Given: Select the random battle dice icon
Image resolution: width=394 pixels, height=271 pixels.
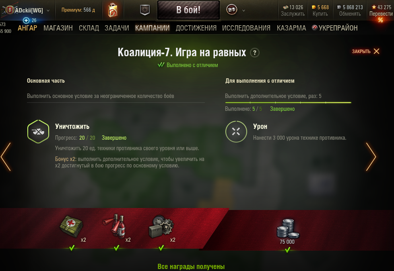Looking at the screenshot, I should click(x=232, y=10).
